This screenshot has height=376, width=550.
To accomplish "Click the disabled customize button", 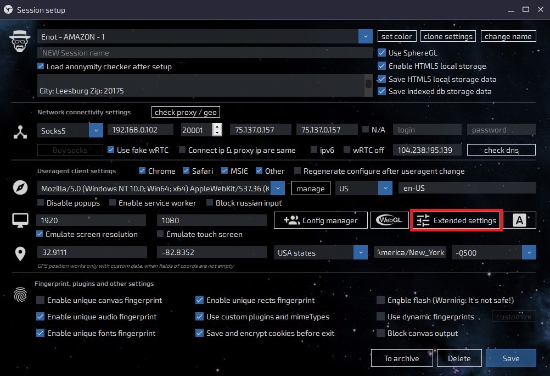I will click(x=514, y=317).
